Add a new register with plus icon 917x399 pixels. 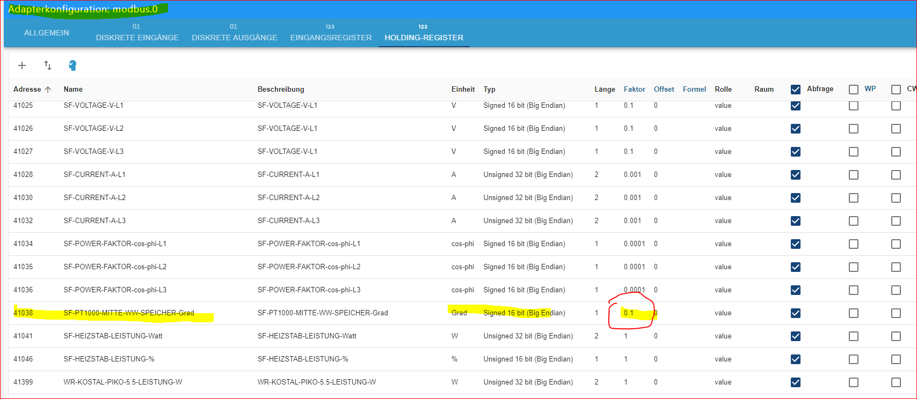click(22, 65)
